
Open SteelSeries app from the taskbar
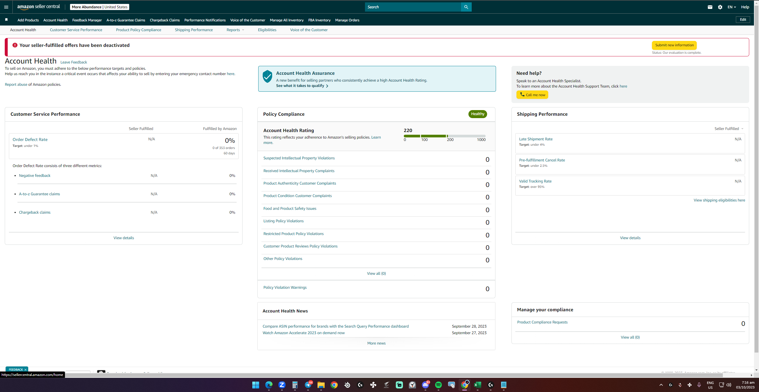pos(347,385)
